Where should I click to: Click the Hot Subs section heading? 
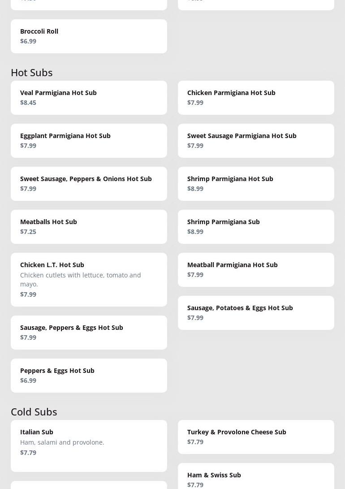(32, 72)
